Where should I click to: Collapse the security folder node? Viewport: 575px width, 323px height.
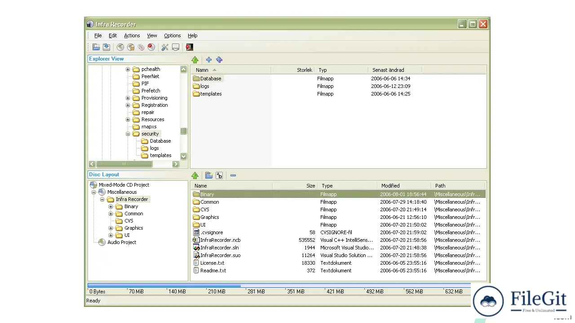[x=128, y=134]
